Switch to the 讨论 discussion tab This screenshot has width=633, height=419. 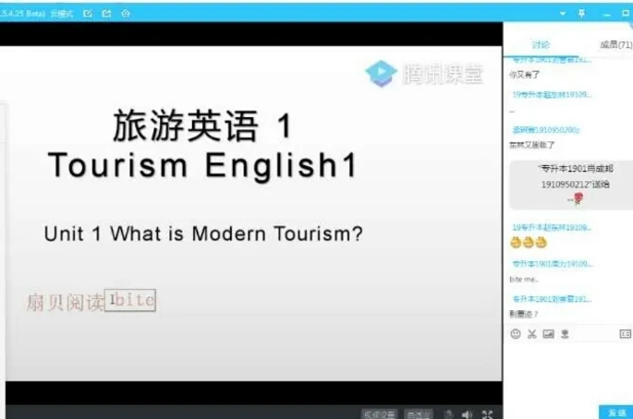pyautogui.click(x=541, y=44)
